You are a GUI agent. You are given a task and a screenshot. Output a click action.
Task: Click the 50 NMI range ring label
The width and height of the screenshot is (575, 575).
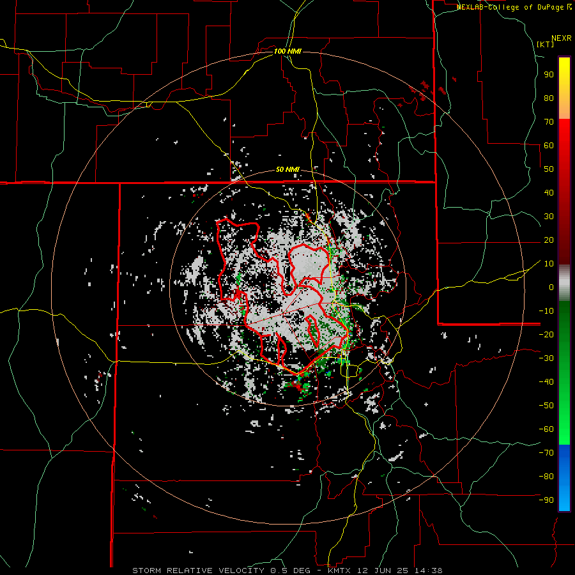pyautogui.click(x=287, y=169)
